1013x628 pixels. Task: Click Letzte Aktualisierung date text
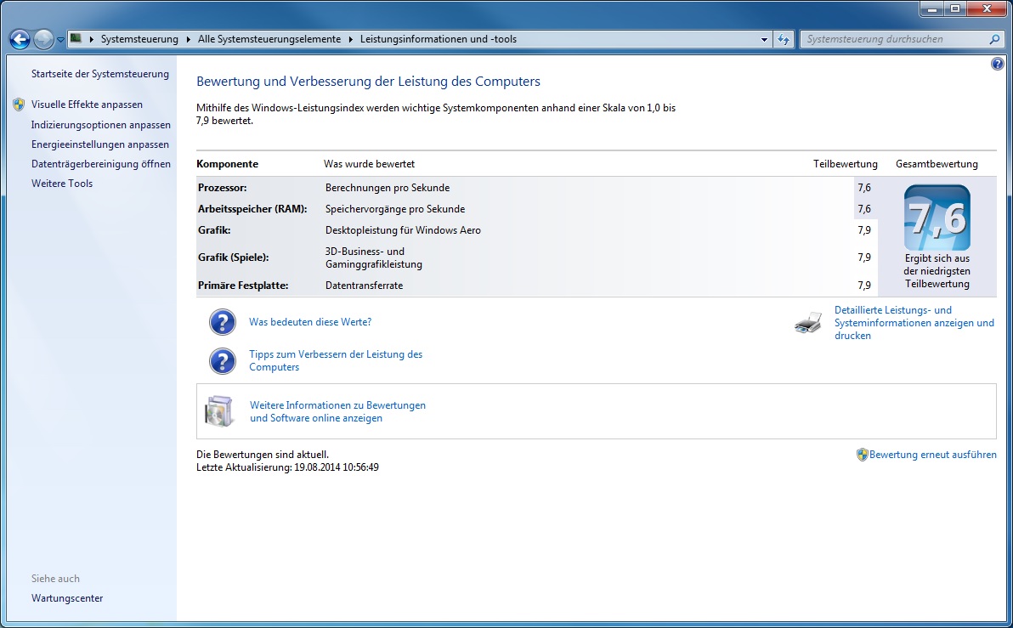coord(287,467)
